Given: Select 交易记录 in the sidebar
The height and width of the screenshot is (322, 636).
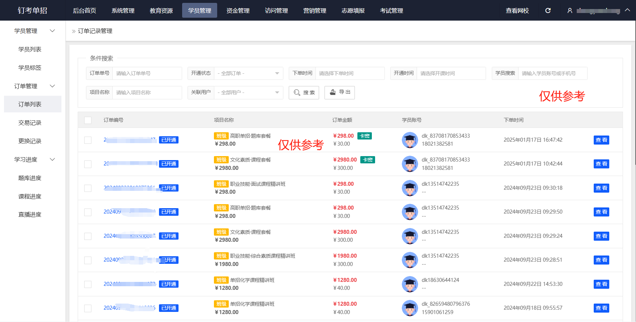Looking at the screenshot, I should 30,123.
